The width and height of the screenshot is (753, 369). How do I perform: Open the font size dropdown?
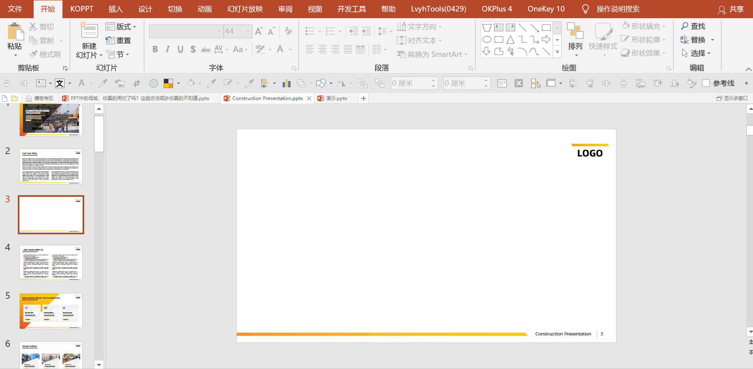(248, 31)
